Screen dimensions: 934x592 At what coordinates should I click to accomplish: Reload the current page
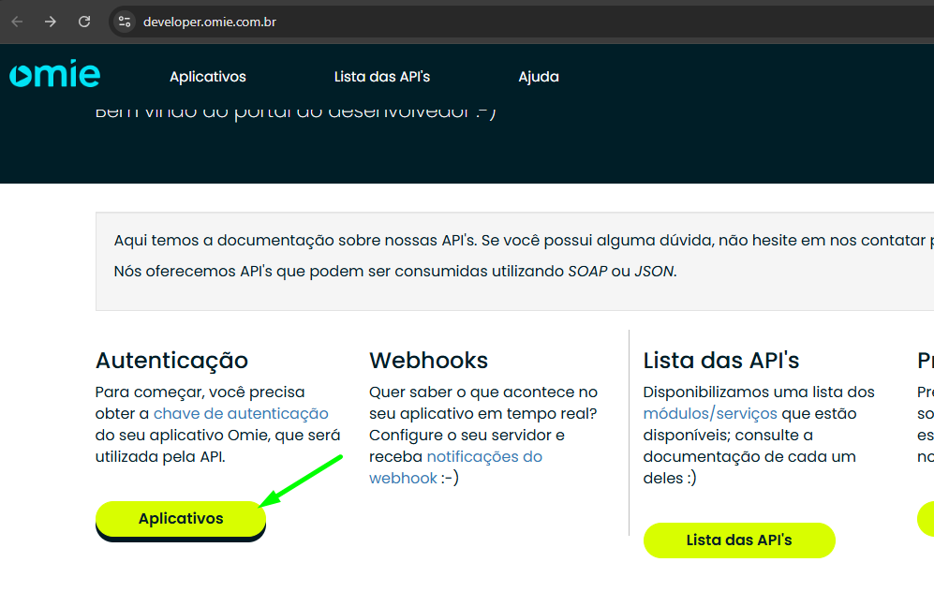coord(84,22)
